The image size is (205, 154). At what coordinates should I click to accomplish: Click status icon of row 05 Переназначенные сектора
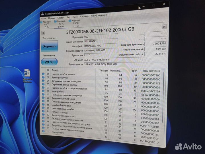pos(43,84)
